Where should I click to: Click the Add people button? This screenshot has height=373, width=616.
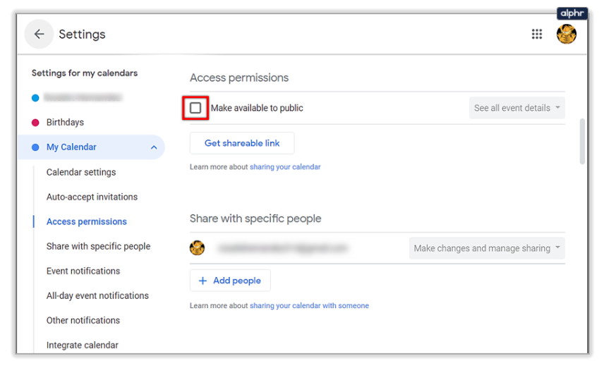(x=230, y=281)
